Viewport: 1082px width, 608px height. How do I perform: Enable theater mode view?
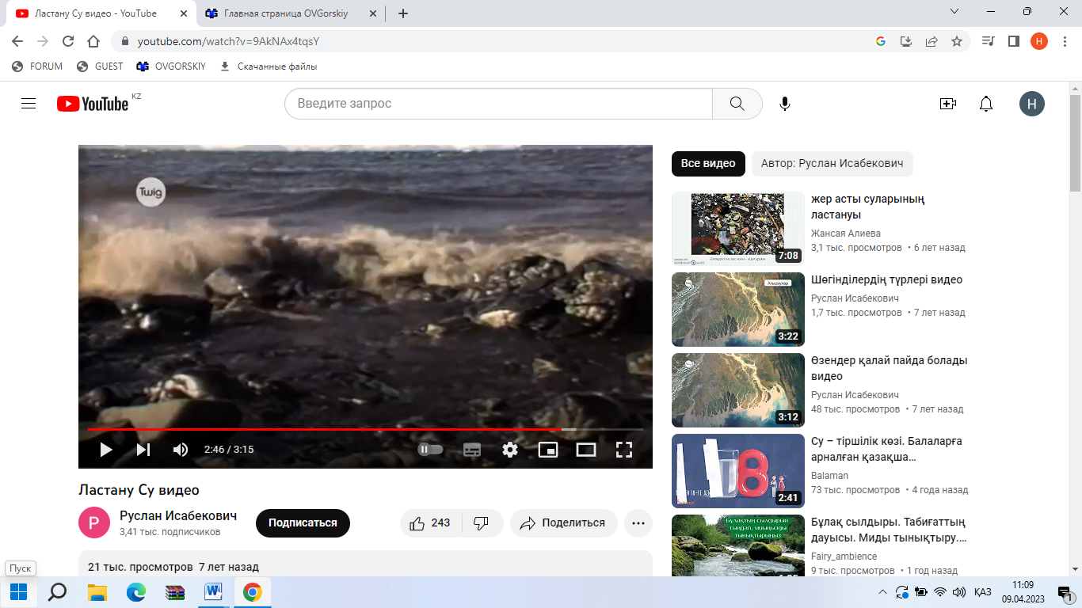coord(586,450)
